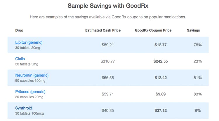Click the Drug column header
The width and height of the screenshot is (219, 121).
point(19,30)
